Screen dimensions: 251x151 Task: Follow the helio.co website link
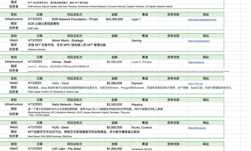click(x=195, y=84)
